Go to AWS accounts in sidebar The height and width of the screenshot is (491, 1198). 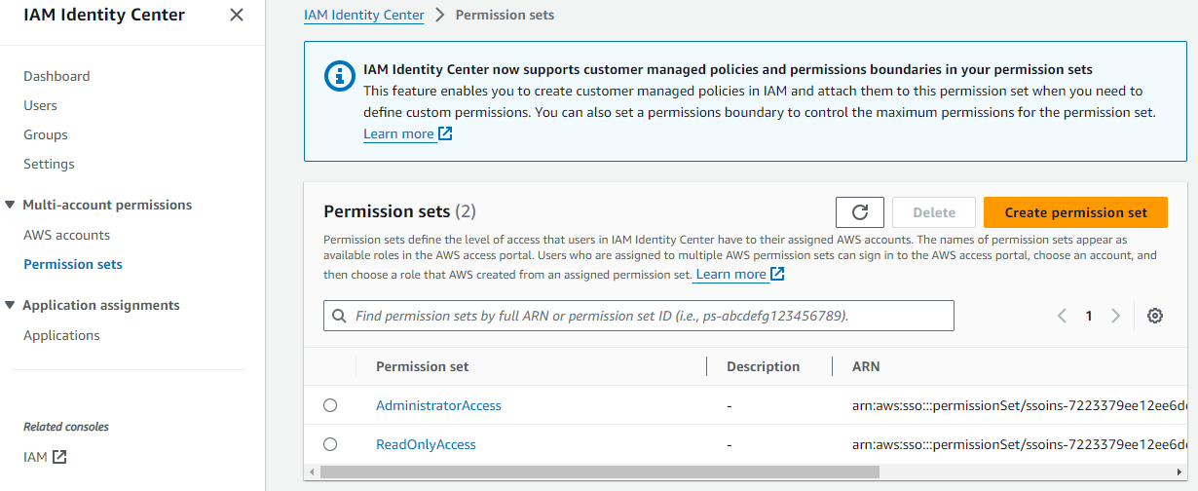[66, 235]
